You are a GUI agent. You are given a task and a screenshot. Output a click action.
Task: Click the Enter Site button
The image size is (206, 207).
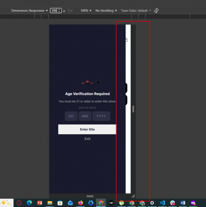coord(87,129)
